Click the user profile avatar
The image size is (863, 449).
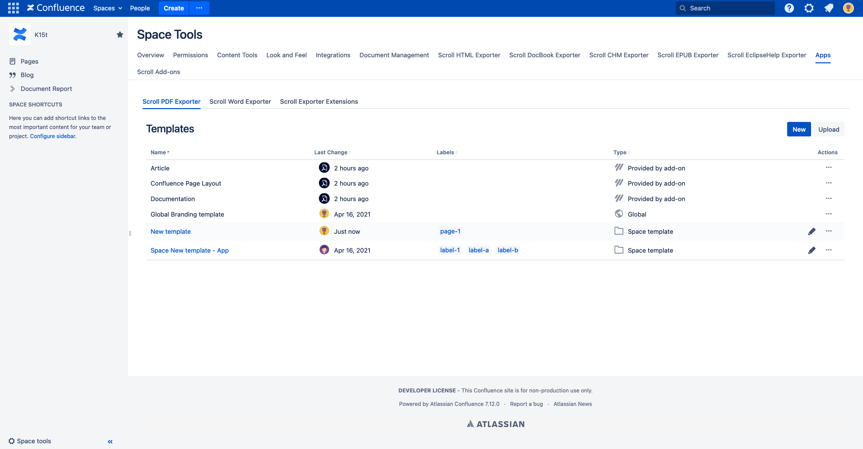pyautogui.click(x=848, y=8)
